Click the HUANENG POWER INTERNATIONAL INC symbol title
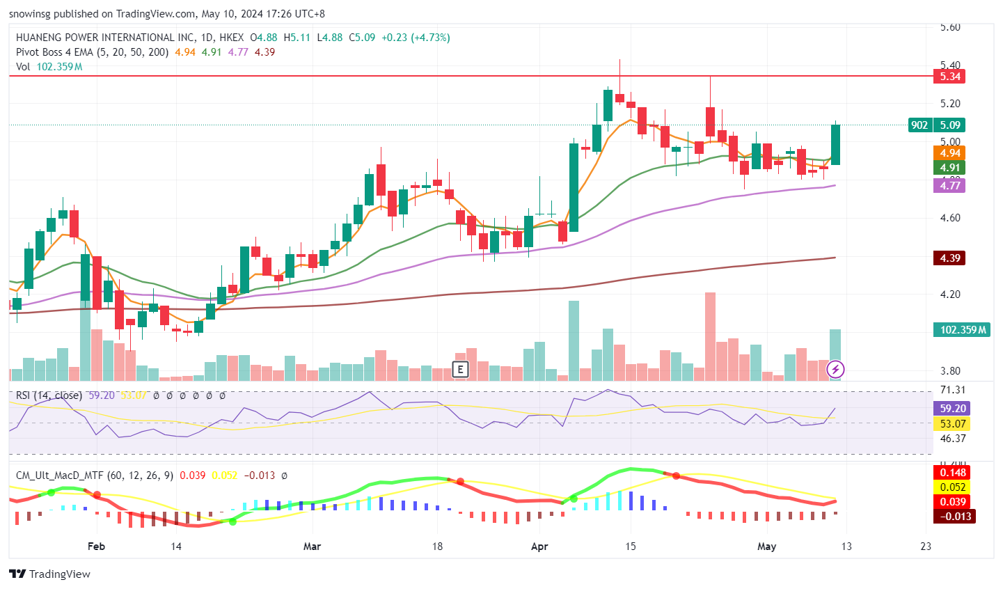This screenshot has width=1003, height=589. coord(105,38)
